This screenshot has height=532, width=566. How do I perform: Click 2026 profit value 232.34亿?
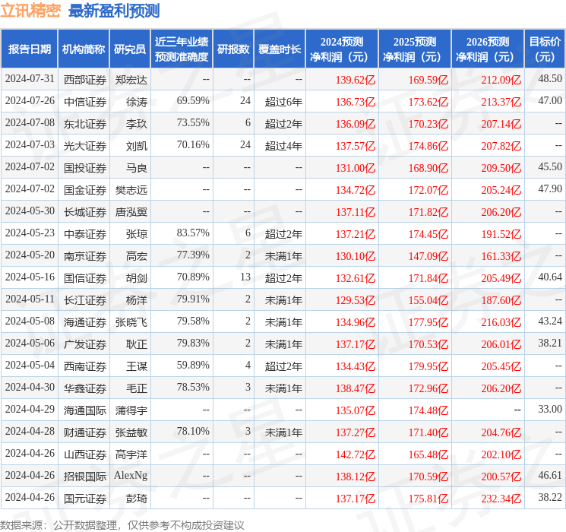click(501, 498)
